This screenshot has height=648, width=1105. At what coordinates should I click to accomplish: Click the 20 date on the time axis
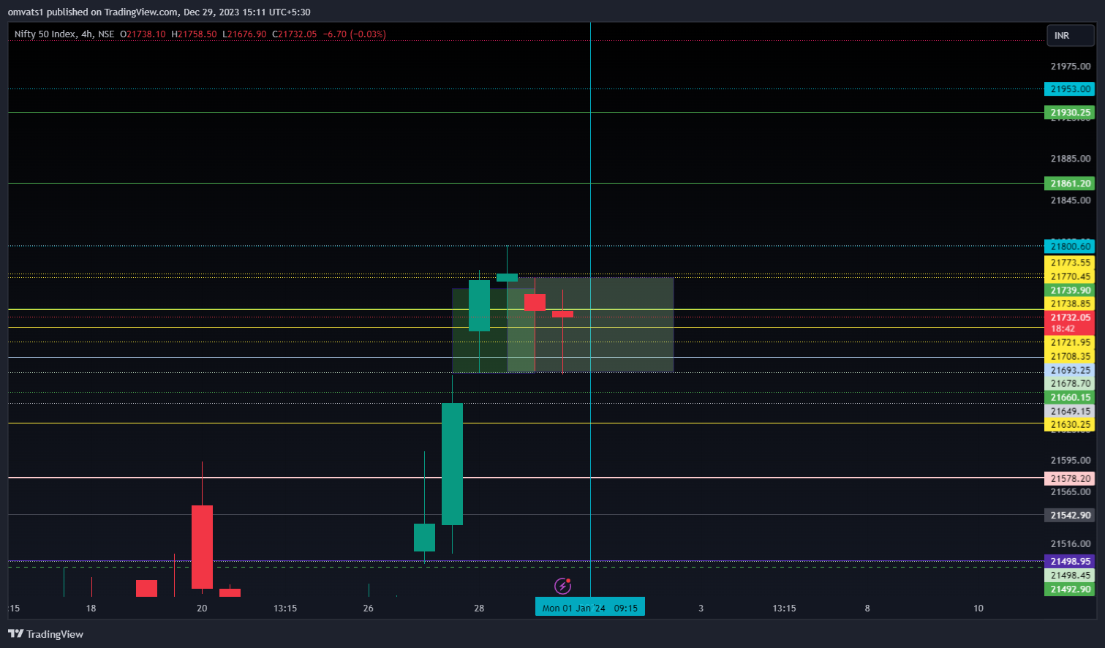tap(202, 609)
